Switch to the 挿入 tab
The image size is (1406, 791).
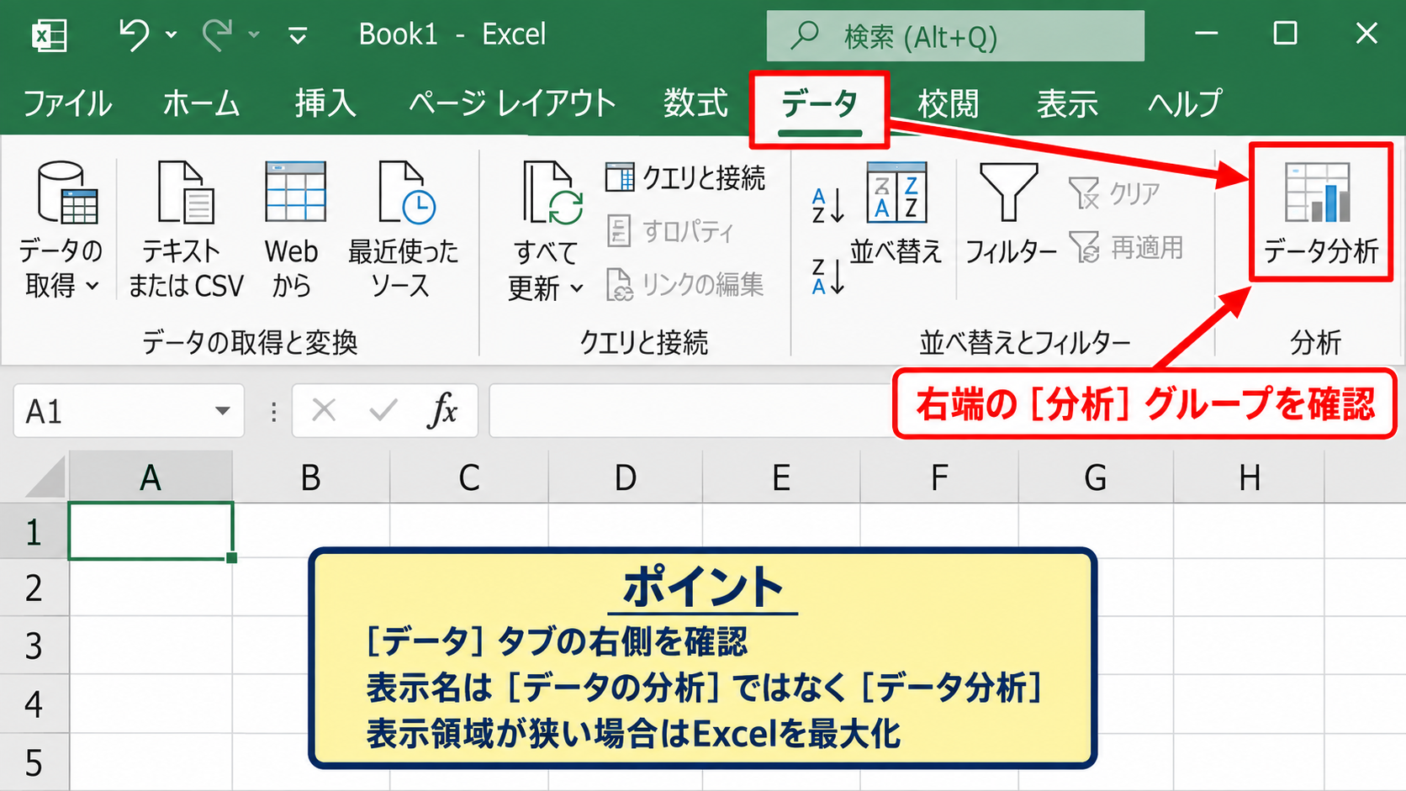[x=325, y=103]
